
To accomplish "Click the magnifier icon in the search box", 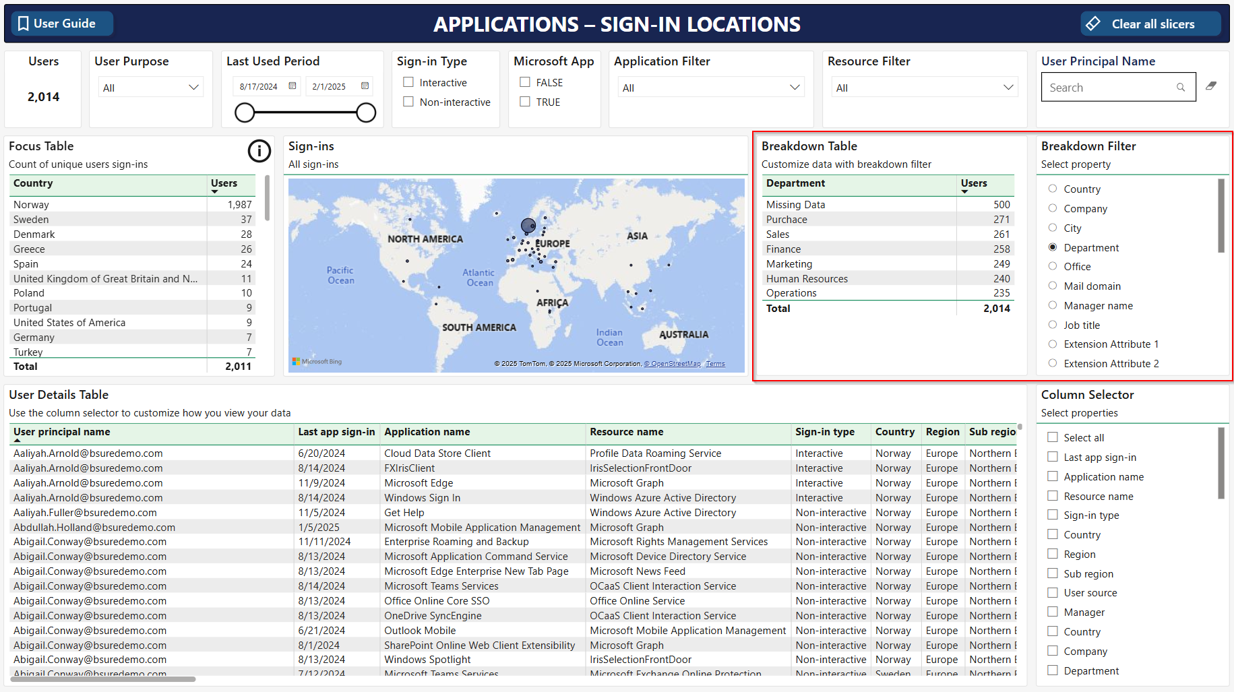I will (1181, 88).
